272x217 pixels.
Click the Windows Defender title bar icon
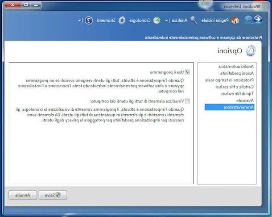click(x=264, y=6)
